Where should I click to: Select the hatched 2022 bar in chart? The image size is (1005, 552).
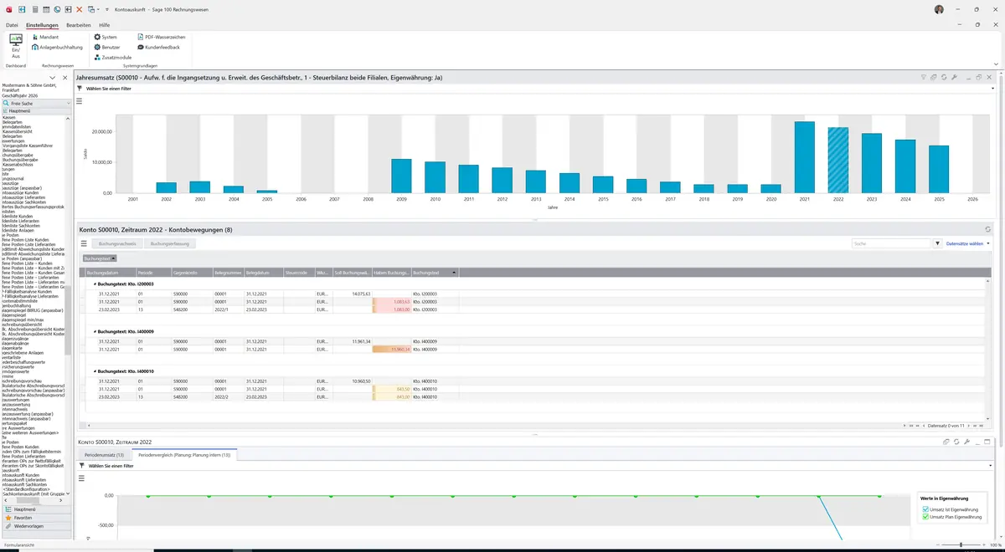pyautogui.click(x=838, y=160)
